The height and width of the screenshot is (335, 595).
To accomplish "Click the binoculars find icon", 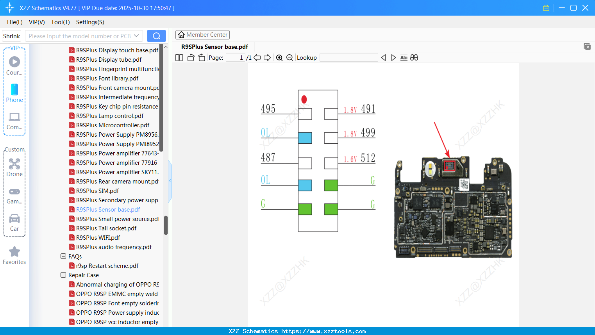I will point(414,58).
